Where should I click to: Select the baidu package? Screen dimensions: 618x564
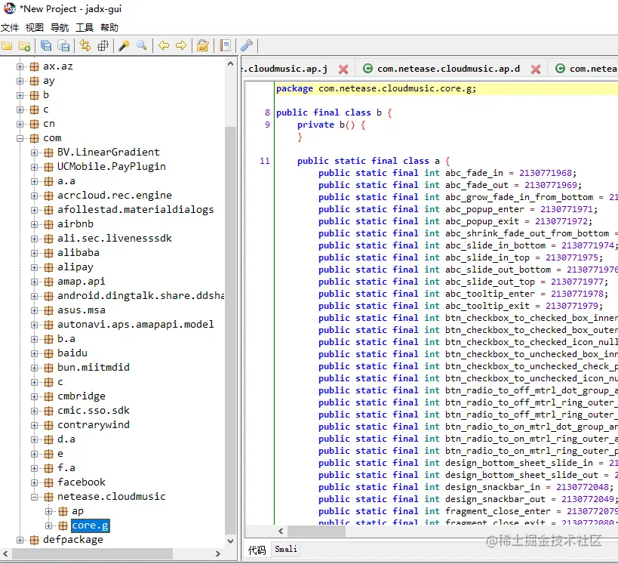click(x=72, y=353)
